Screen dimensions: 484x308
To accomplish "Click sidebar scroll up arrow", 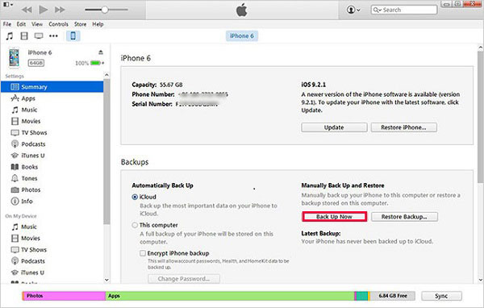I will pos(106,75).
